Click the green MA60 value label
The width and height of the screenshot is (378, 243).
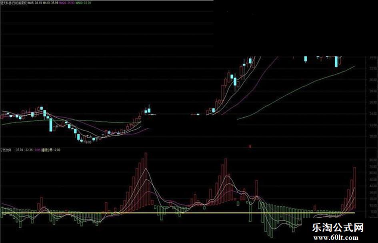click(83, 3)
